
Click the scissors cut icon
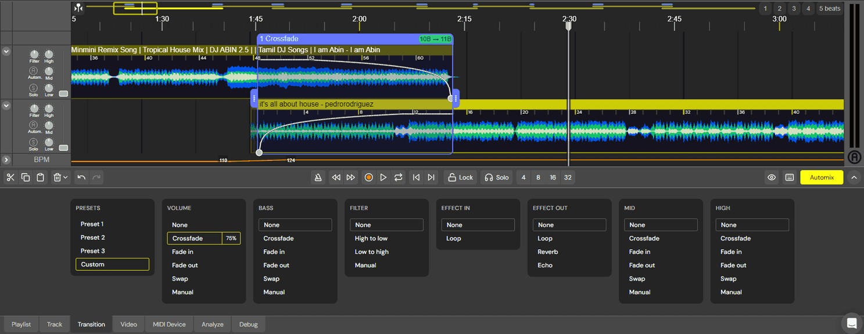[10, 178]
